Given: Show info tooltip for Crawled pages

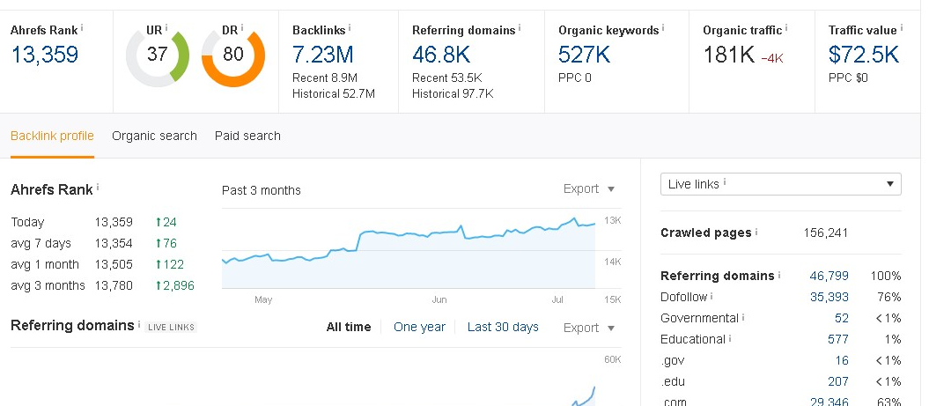Looking at the screenshot, I should coord(756,232).
